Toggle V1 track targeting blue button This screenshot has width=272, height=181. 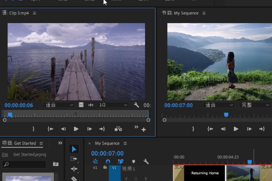[x=115, y=173]
